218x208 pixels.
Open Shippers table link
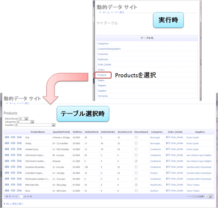(x=102, y=86)
